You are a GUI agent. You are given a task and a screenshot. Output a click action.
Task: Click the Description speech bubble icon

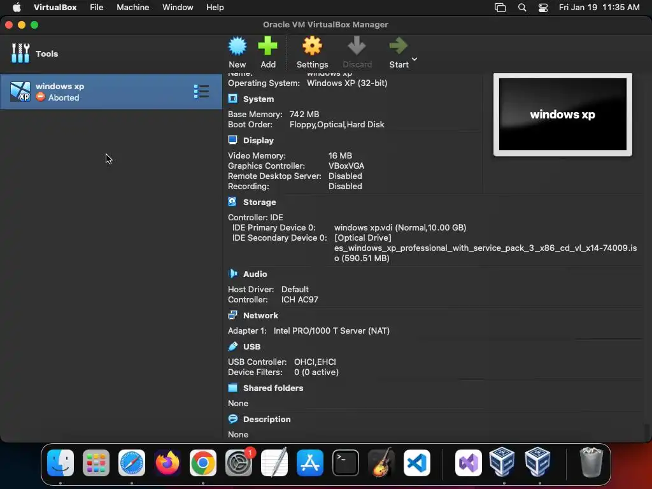point(233,419)
